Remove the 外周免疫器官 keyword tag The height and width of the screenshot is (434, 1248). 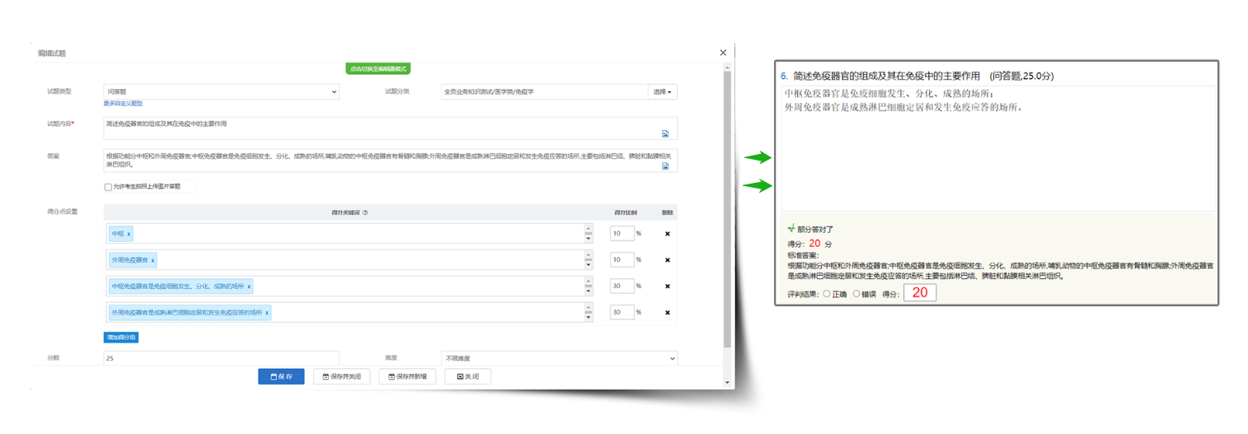[x=152, y=260]
